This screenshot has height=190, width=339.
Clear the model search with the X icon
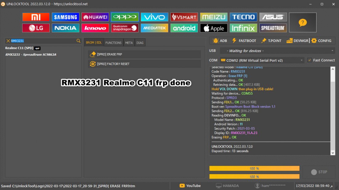point(8,41)
